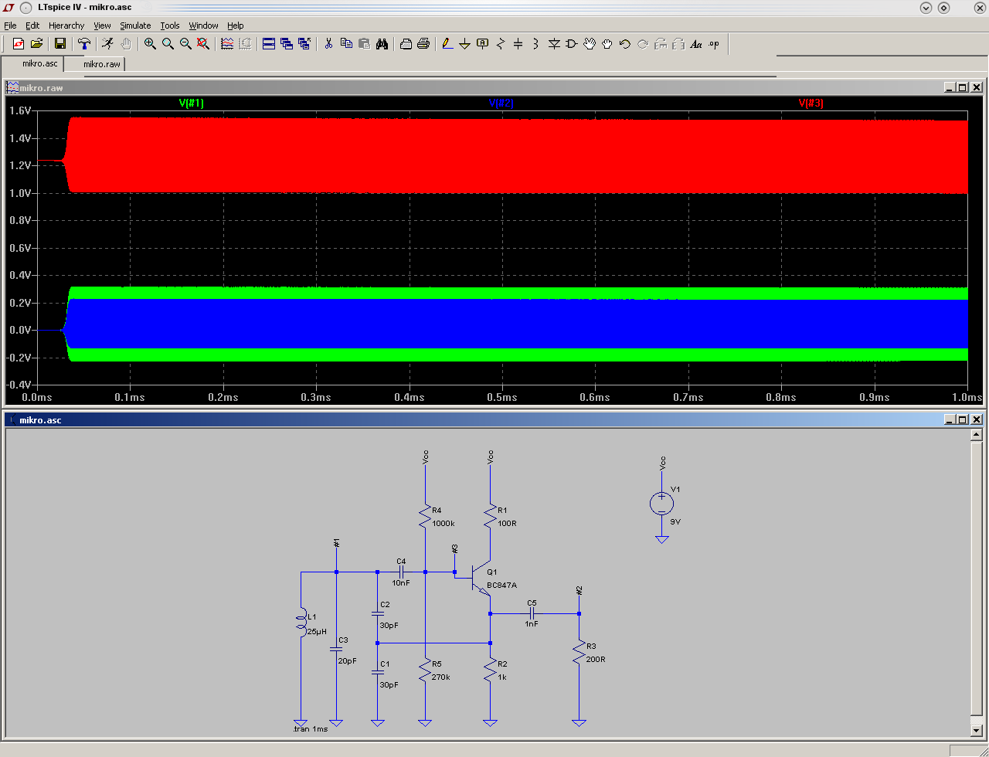Open the Component gate symbol tool
The width and height of the screenshot is (989, 757).
coord(572,44)
